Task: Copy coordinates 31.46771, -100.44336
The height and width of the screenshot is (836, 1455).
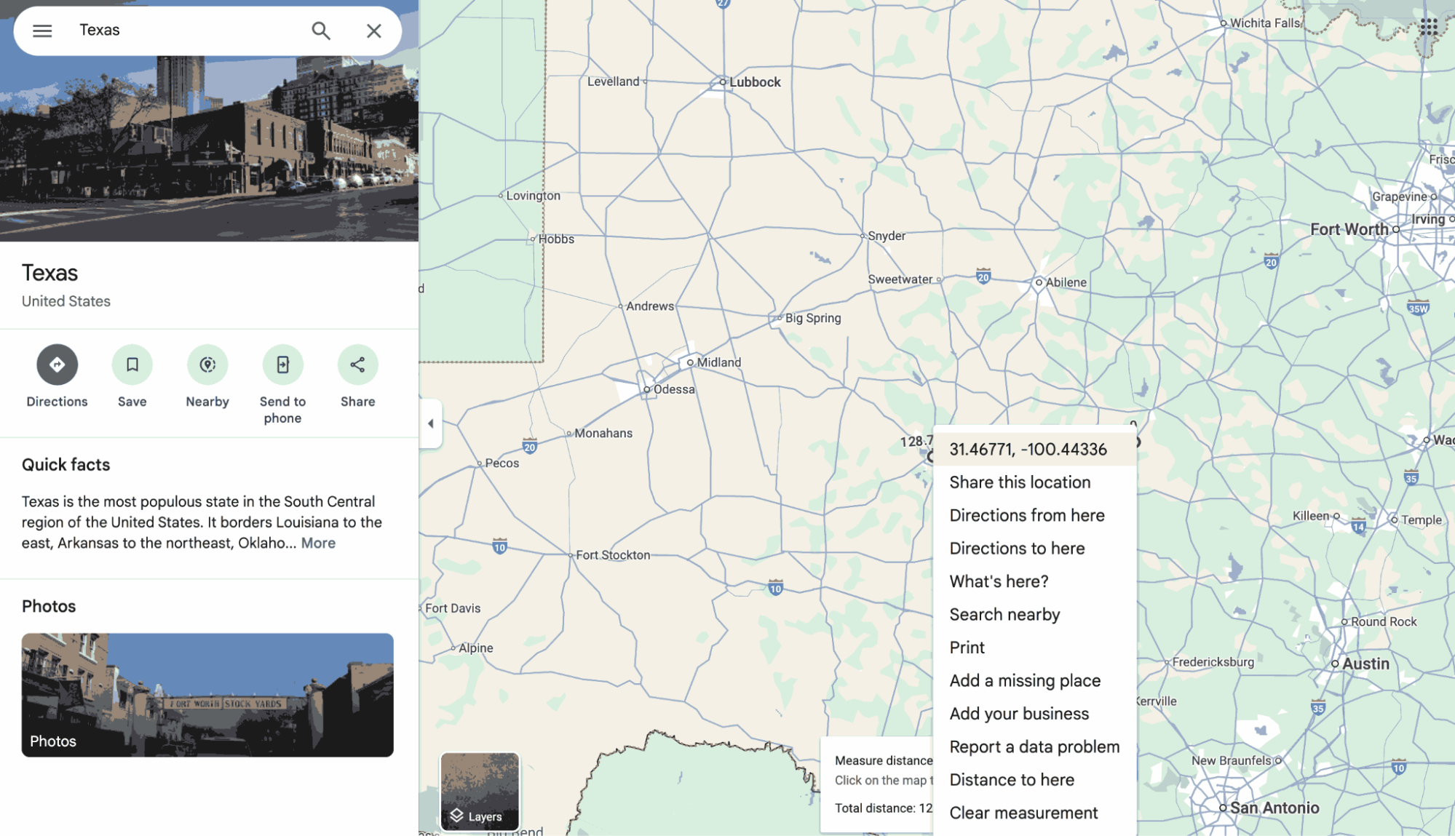Action: [x=1034, y=449]
